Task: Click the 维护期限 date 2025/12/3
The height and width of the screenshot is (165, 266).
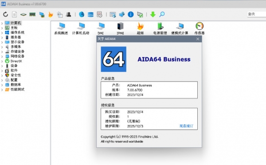Action: (135, 126)
